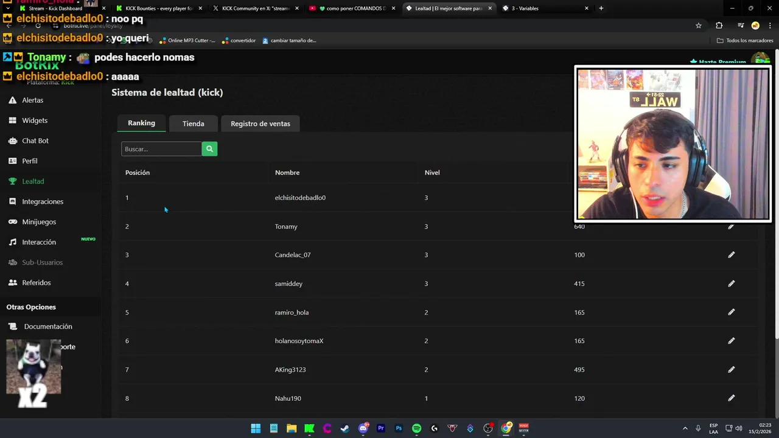Viewport: 779px width, 438px height.
Task: Open the convertidor bookmark
Action: tap(239, 41)
